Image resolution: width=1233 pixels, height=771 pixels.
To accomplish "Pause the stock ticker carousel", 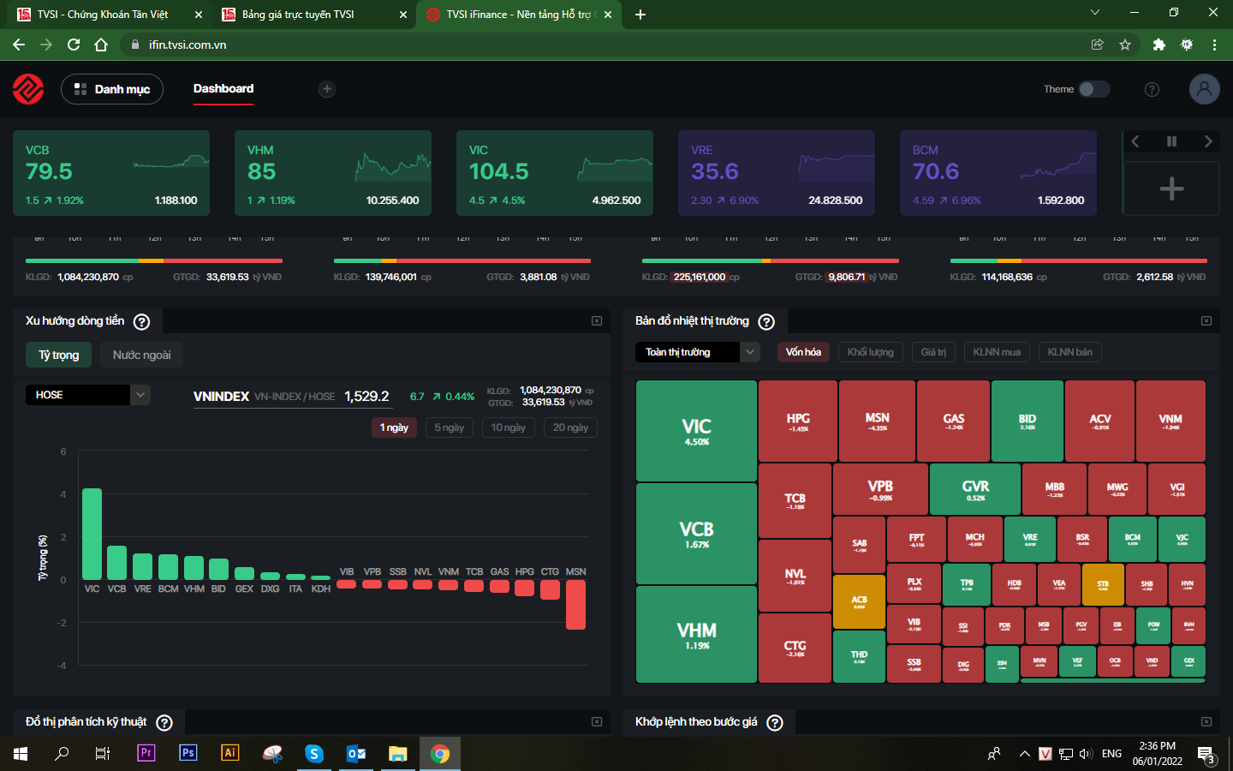I will 1171,141.
